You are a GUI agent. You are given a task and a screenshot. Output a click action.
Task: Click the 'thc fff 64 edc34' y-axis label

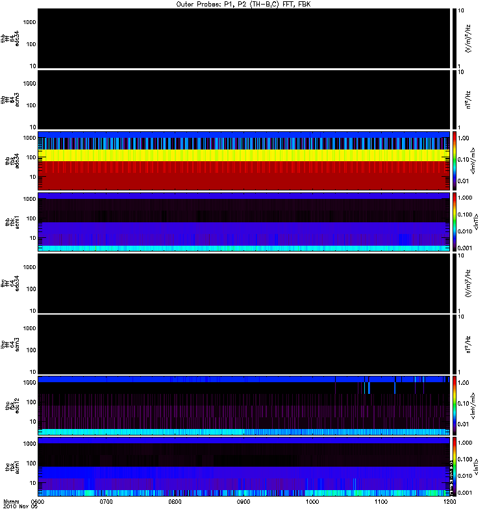pyautogui.click(x=10, y=283)
